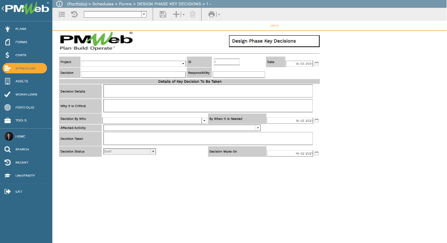447x243 pixels.
Task: Click into the Decision Details text area
Action: coord(208,91)
